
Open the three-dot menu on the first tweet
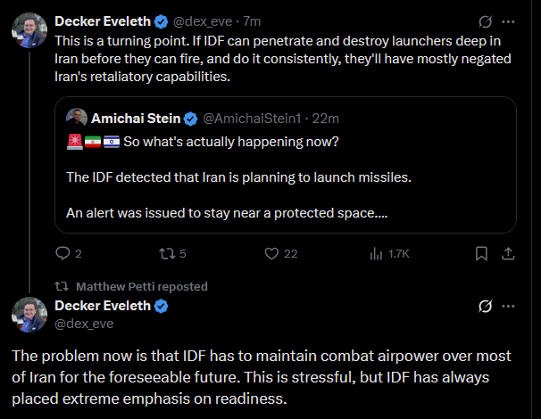[508, 21]
